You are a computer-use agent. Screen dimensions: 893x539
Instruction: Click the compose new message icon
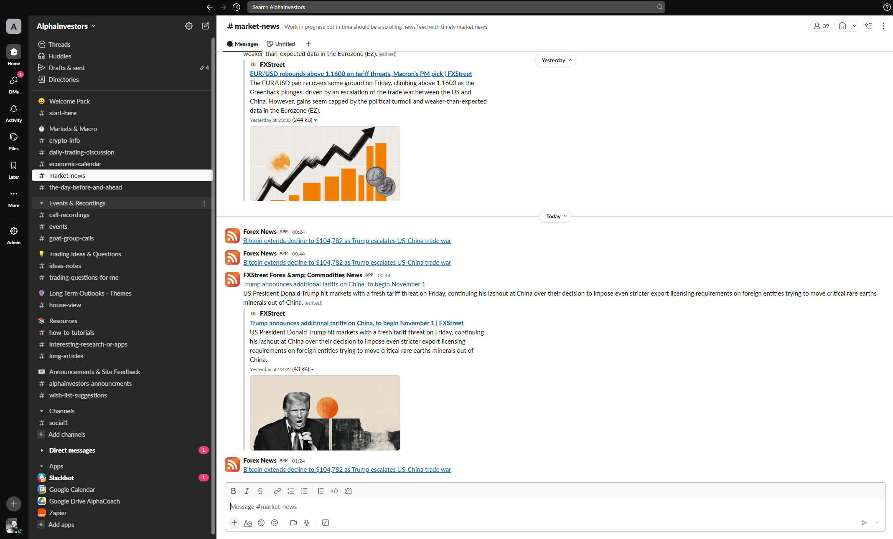pyautogui.click(x=205, y=26)
